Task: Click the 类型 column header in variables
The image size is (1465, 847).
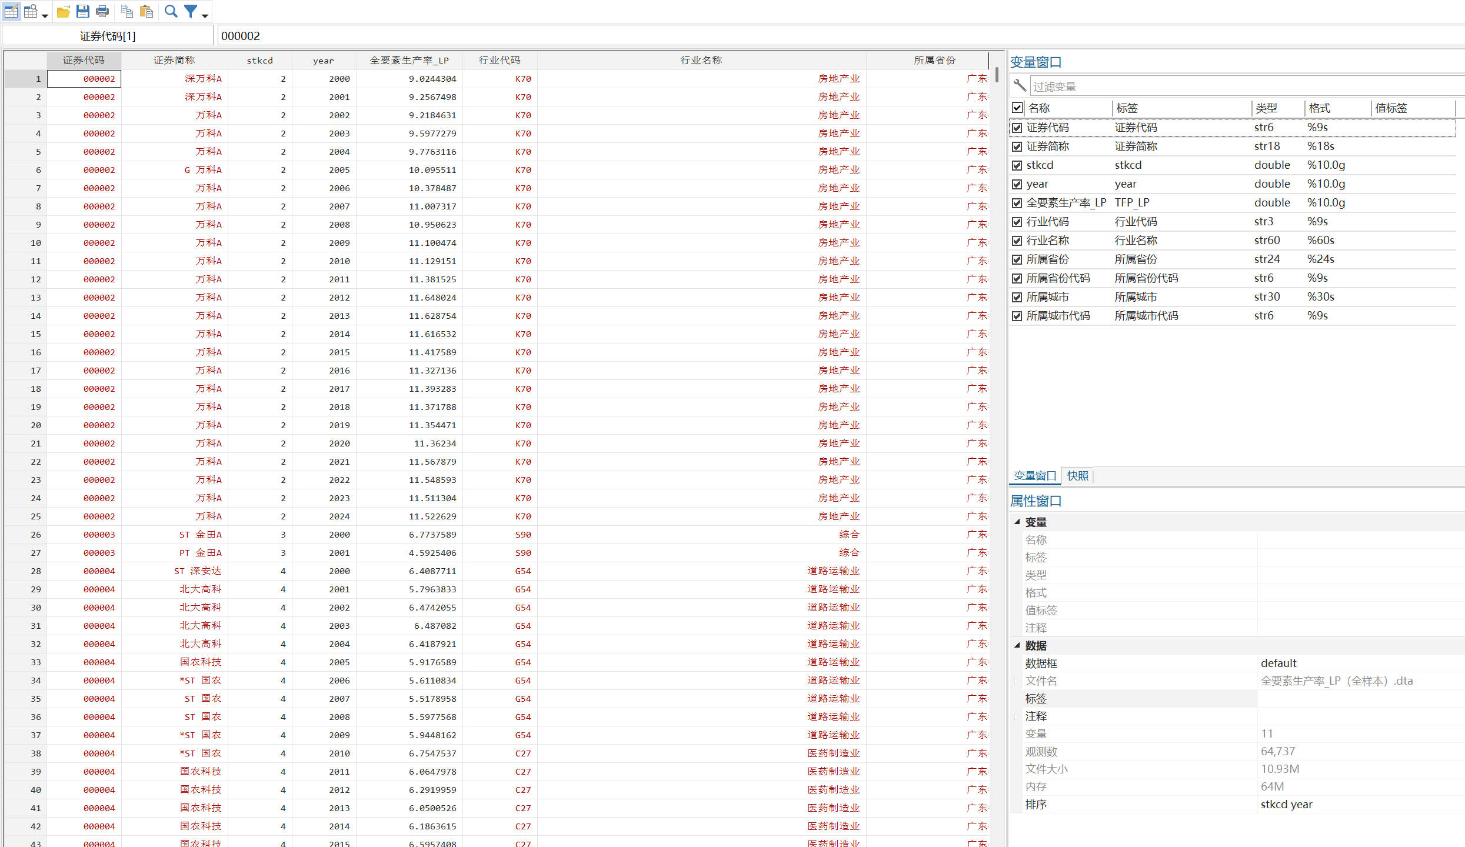Action: 1266,108
